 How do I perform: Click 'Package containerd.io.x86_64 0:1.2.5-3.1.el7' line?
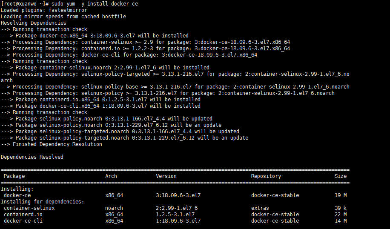(100, 100)
